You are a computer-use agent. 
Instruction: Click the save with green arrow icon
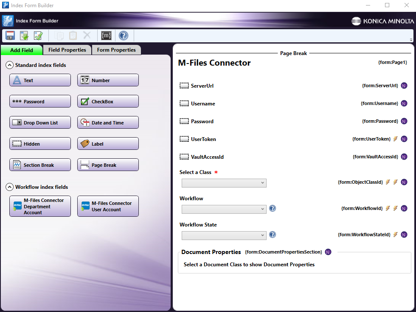[25, 36]
